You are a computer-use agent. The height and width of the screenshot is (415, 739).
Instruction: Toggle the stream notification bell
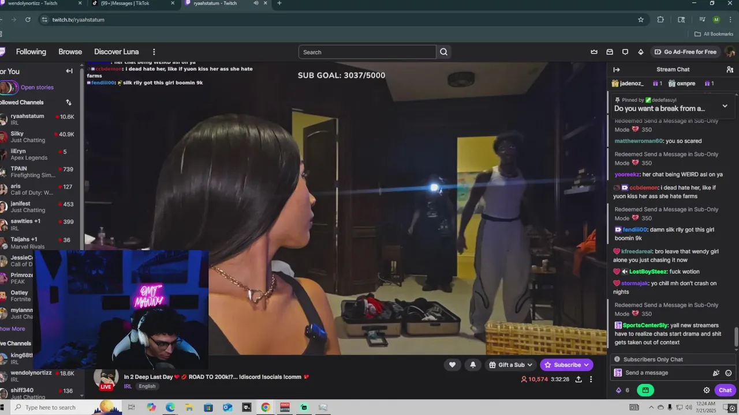pos(473,364)
